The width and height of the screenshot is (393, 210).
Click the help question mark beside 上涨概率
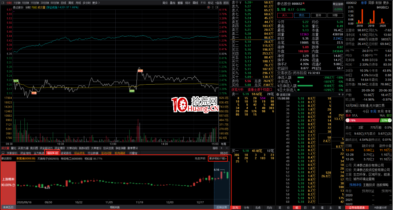(x=13, y=185)
